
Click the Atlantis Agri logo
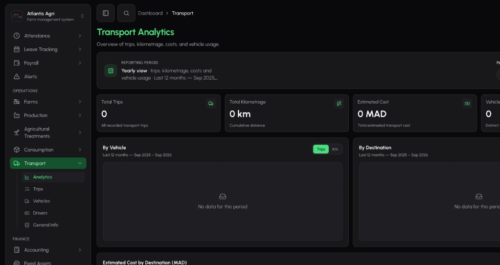click(17, 16)
